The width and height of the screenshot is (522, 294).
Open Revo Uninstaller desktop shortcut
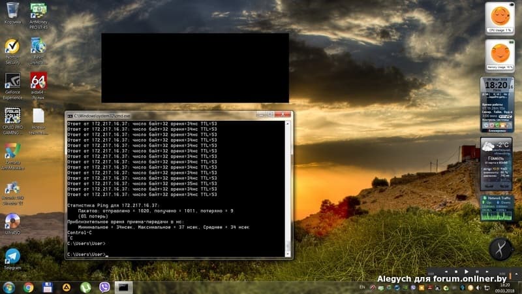tap(38, 47)
